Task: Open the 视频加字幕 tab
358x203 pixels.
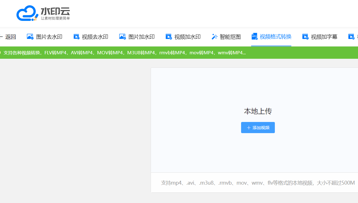Action: 320,37
